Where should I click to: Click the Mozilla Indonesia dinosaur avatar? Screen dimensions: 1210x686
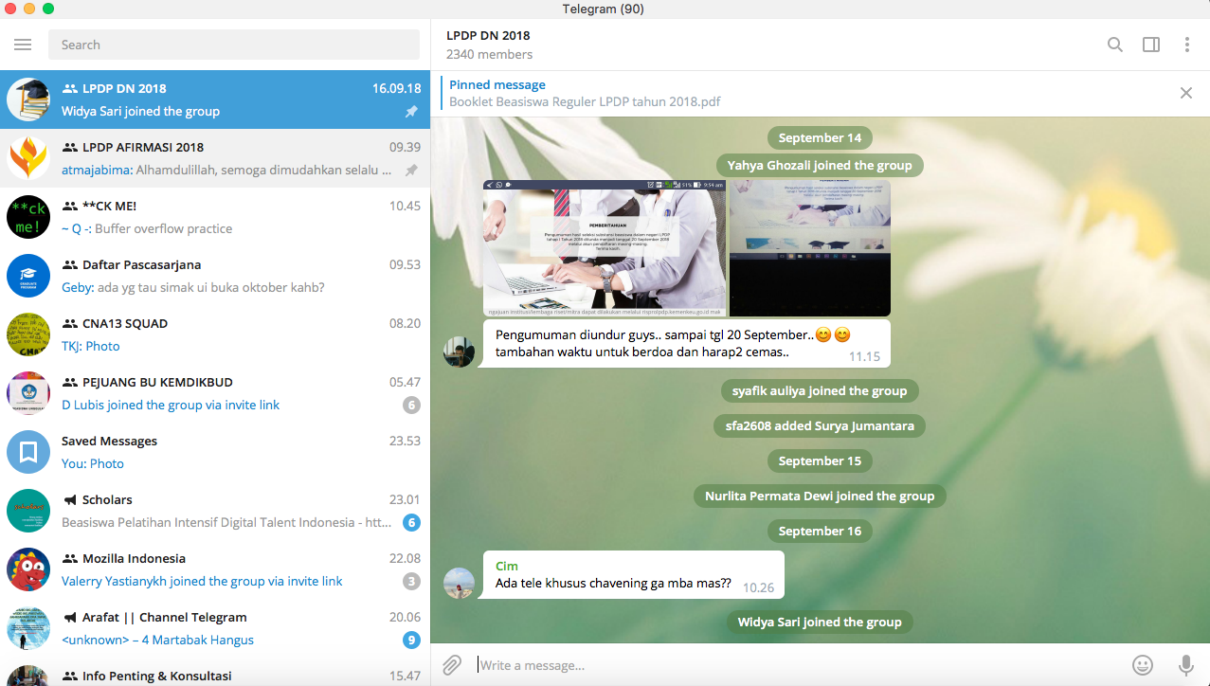tap(28, 569)
